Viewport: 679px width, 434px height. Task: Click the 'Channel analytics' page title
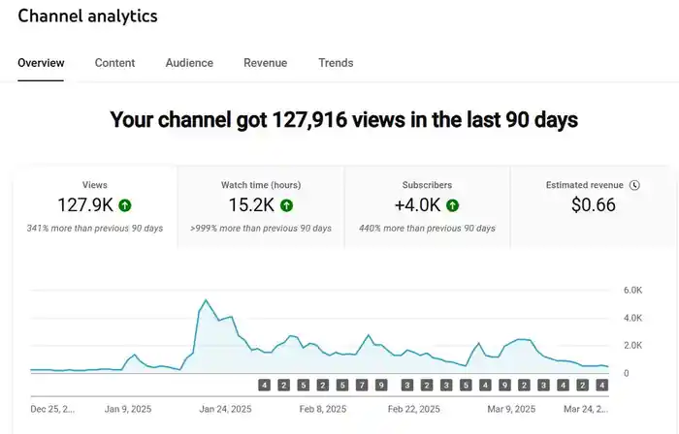pyautogui.click(x=87, y=16)
